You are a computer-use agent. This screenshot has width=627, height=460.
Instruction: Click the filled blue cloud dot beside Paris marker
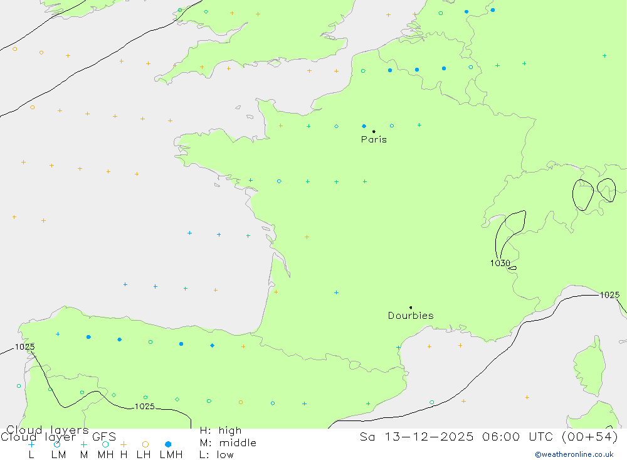pyautogui.click(x=364, y=126)
